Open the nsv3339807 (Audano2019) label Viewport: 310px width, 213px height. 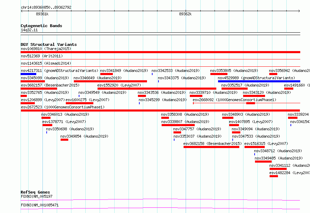point(185,122)
